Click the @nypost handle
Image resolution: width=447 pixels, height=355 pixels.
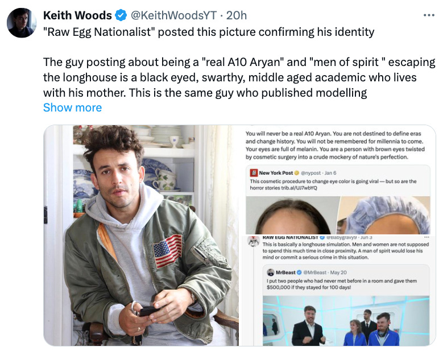(311, 173)
